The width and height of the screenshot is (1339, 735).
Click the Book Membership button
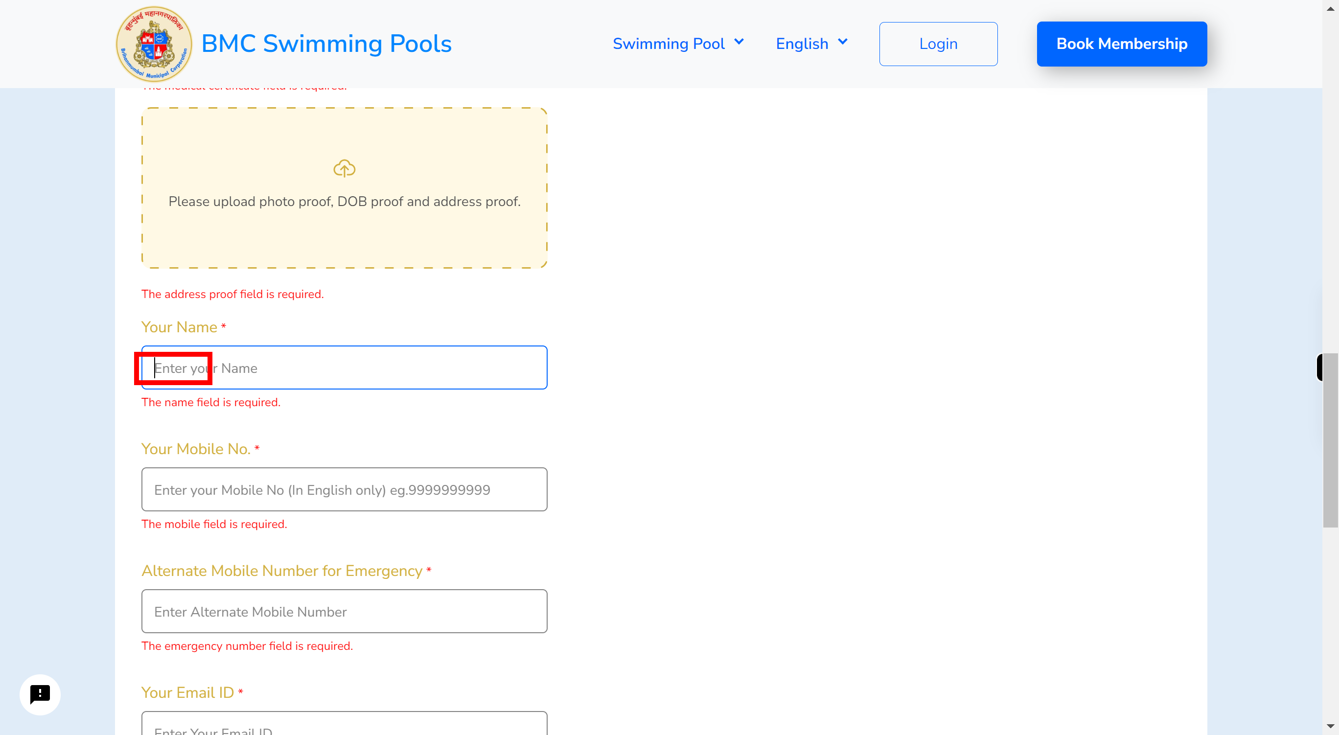click(x=1122, y=44)
